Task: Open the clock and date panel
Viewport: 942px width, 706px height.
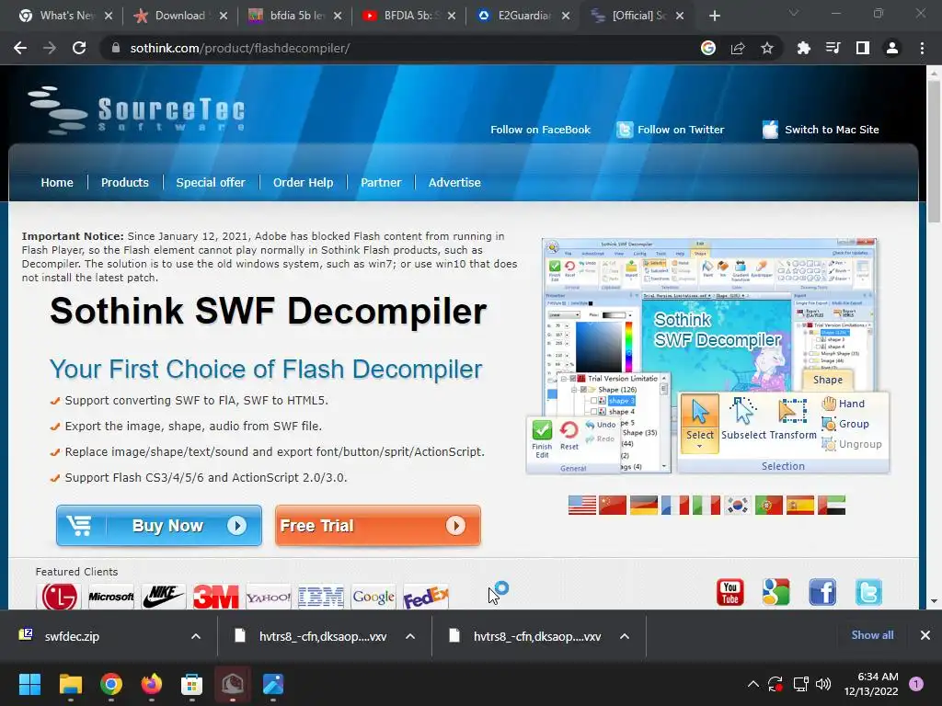Action: [x=871, y=684]
